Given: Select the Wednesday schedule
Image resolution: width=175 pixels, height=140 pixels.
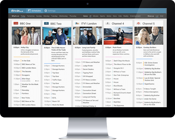Looking at the screenshot, I should pyautogui.click(x=63, y=16).
